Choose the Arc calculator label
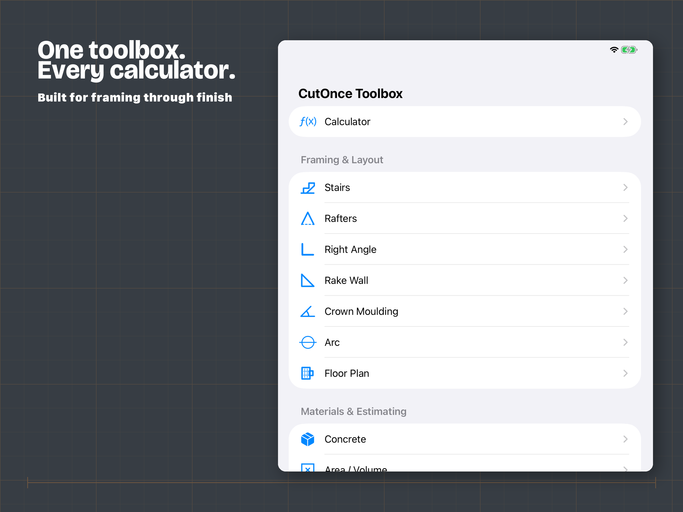The width and height of the screenshot is (683, 512). (332, 342)
